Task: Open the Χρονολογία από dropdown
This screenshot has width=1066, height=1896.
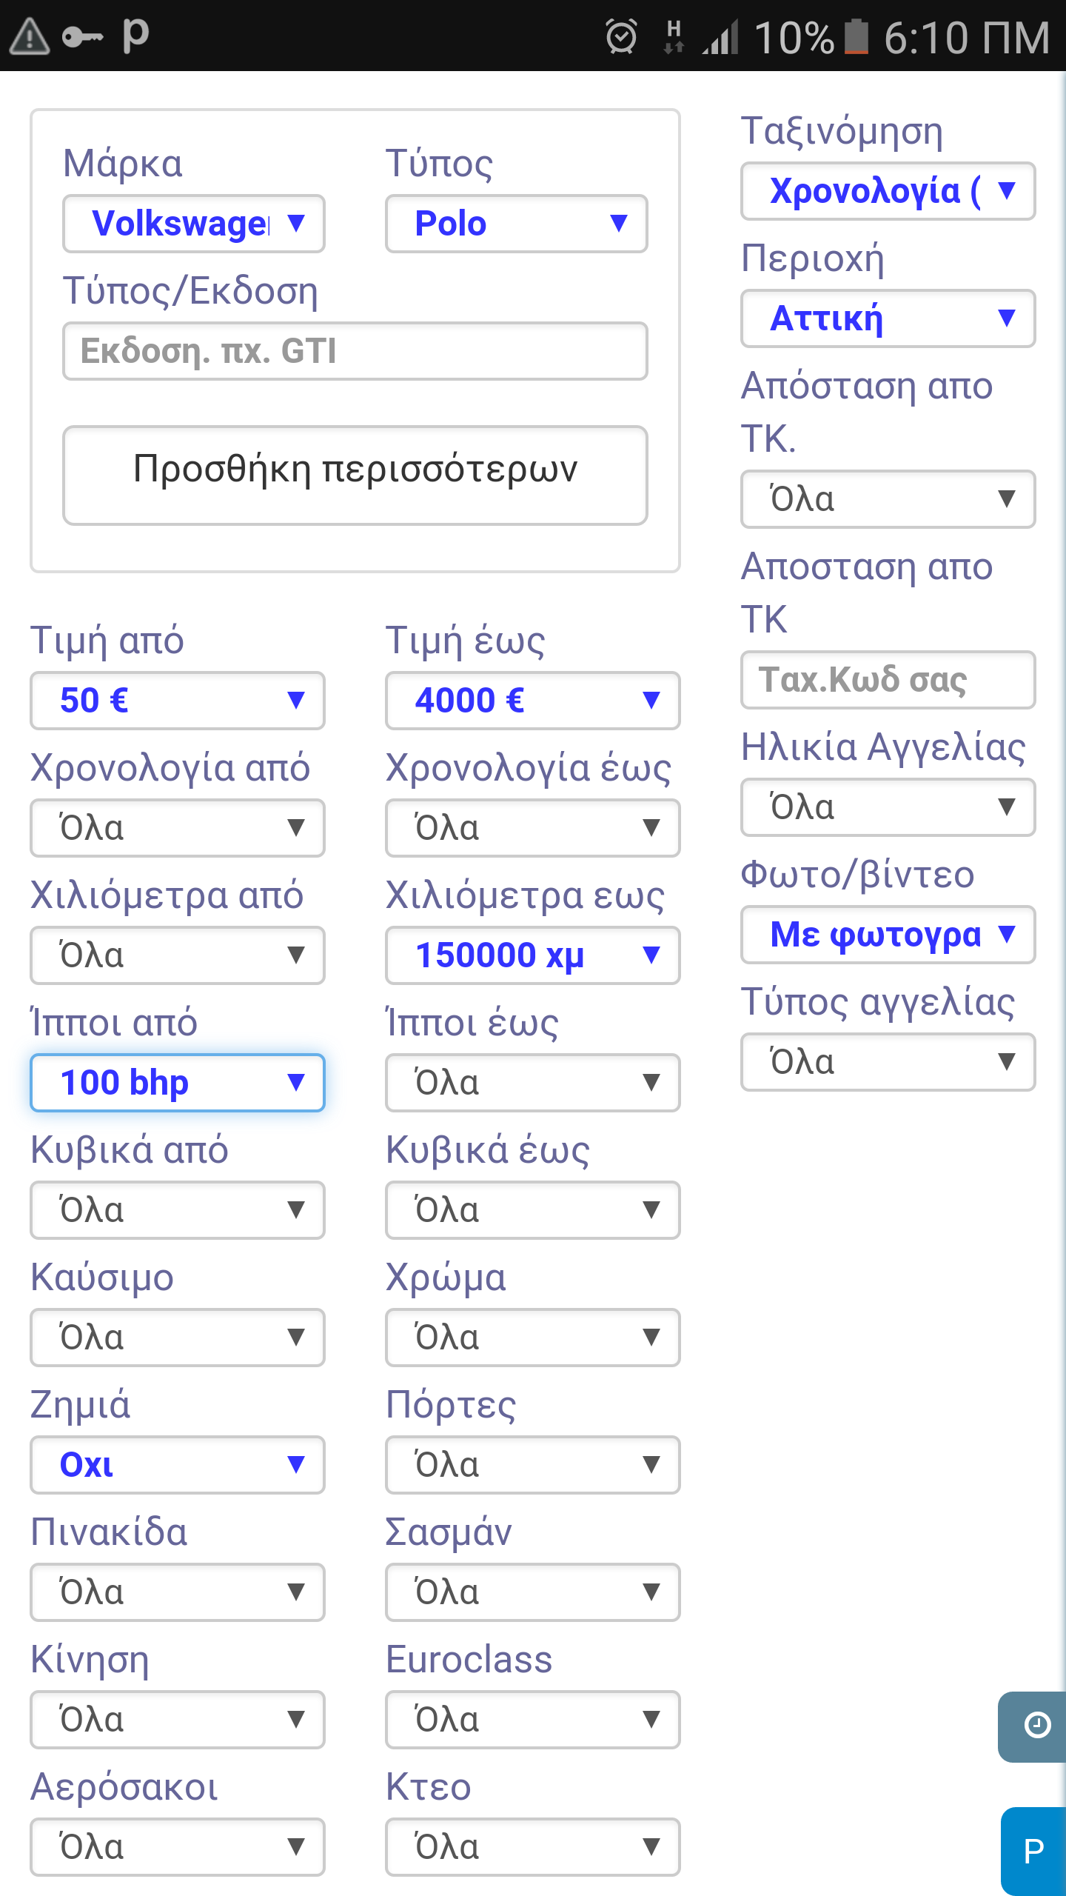Action: click(x=178, y=828)
